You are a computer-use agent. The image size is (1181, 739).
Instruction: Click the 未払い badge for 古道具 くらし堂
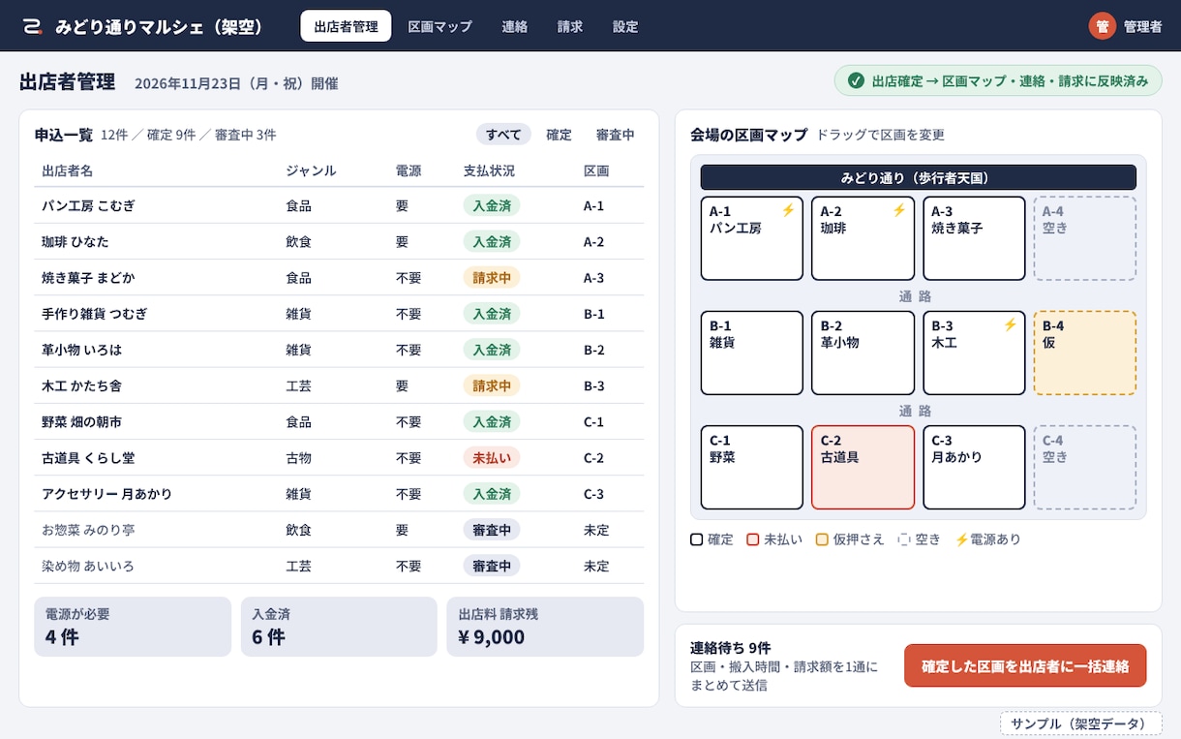tap(492, 458)
